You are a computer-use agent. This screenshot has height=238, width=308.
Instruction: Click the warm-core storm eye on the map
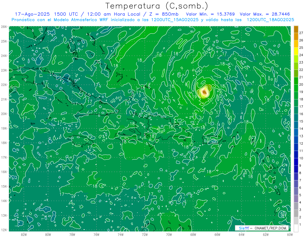pos(204,92)
